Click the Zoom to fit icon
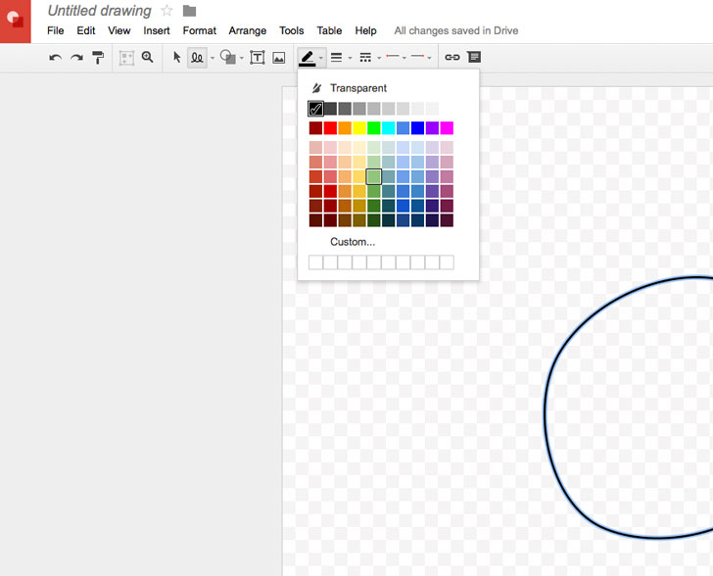 coord(126,58)
